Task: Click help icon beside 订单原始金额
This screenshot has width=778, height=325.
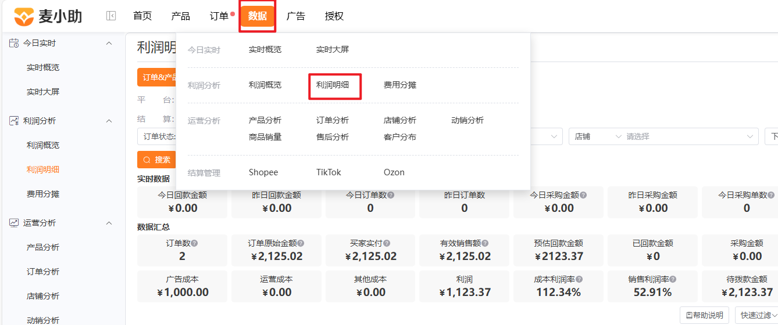Action: (301, 244)
